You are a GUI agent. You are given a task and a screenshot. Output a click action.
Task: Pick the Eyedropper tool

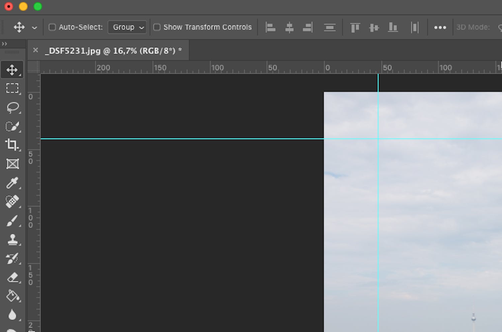click(x=12, y=183)
